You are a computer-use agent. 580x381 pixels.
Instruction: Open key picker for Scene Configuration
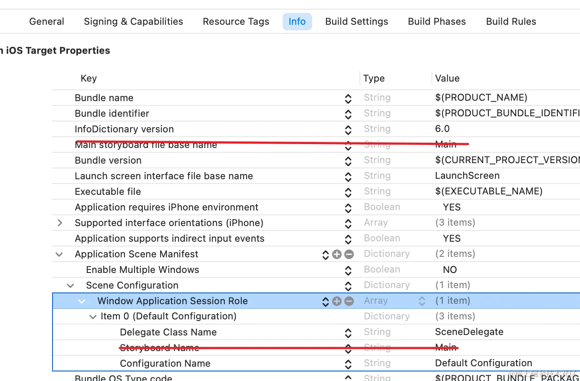[348, 286]
